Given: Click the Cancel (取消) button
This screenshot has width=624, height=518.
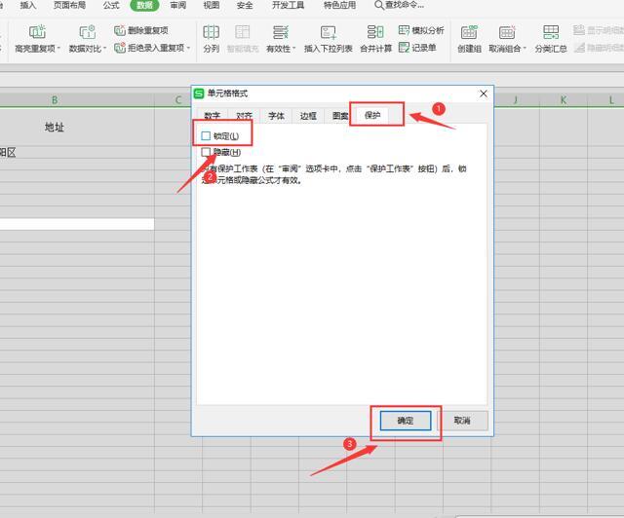Looking at the screenshot, I should [462, 421].
